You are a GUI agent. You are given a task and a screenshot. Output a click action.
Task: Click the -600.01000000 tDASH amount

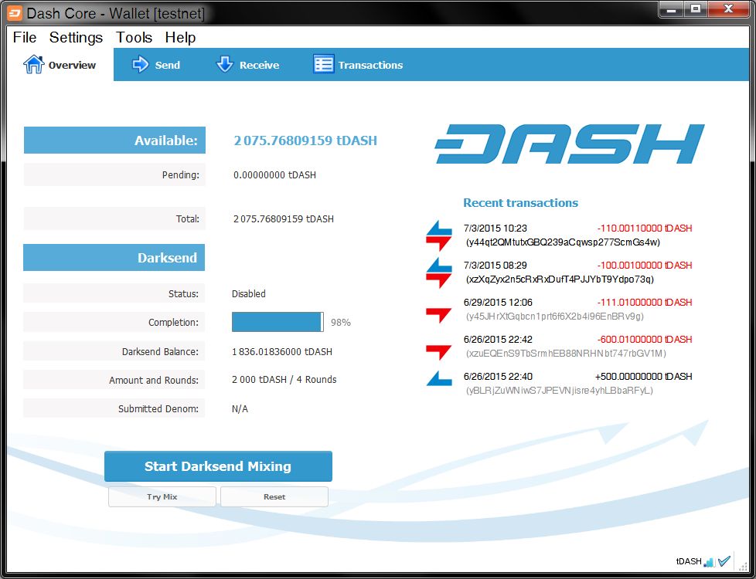pyautogui.click(x=645, y=340)
